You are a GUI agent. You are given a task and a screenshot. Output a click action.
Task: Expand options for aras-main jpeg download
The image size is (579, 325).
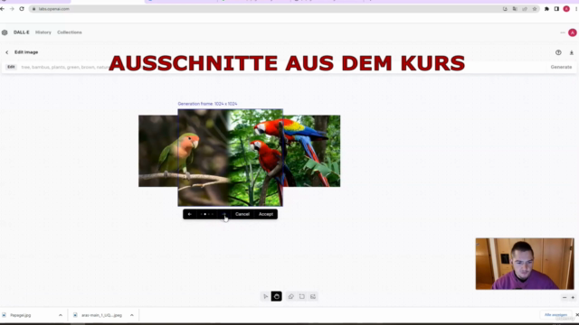[132, 315]
